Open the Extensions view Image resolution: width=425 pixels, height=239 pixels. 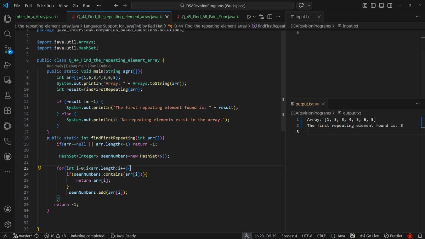(x=8, y=110)
